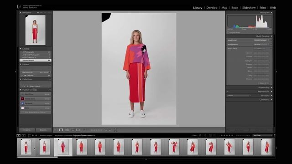Expand the Keyword List panel
292x164 pixels.
271,92
